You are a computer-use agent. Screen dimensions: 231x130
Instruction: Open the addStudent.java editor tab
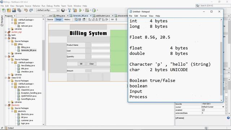103,16
